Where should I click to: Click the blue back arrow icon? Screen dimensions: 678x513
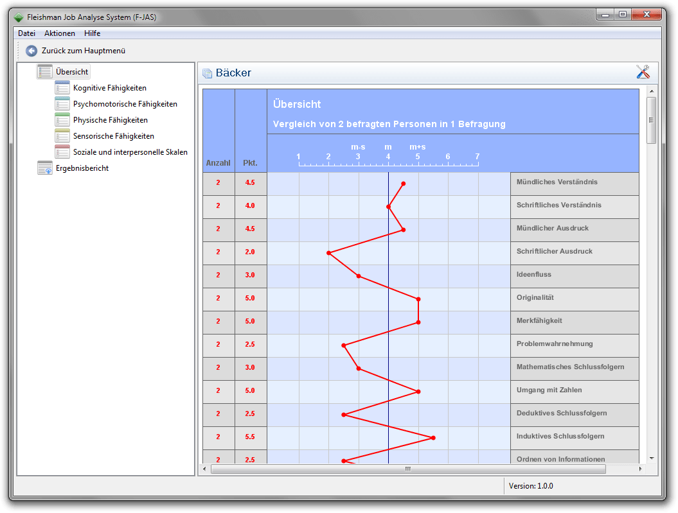(31, 51)
